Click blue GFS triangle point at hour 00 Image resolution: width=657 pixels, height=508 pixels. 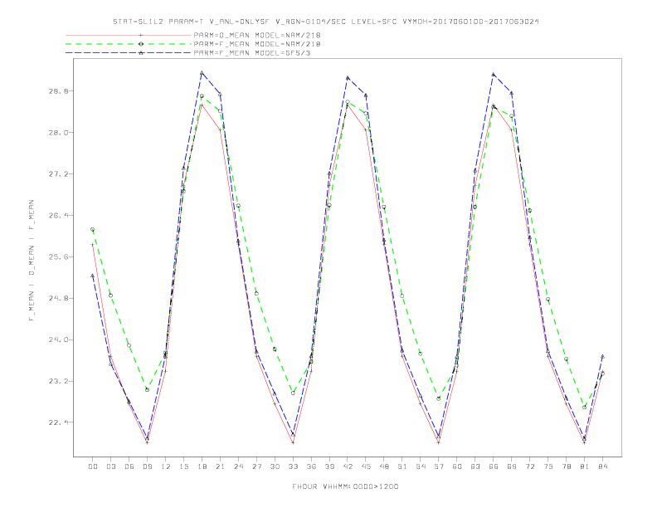pyautogui.click(x=93, y=276)
